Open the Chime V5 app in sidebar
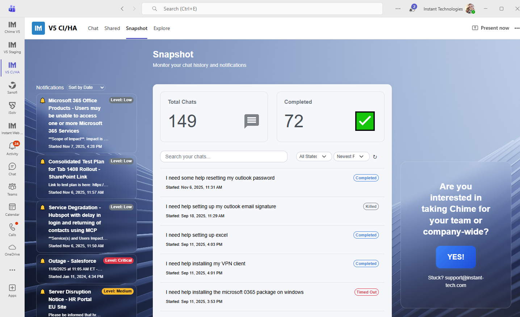Viewport: 520px width, 317px height. click(x=12, y=27)
